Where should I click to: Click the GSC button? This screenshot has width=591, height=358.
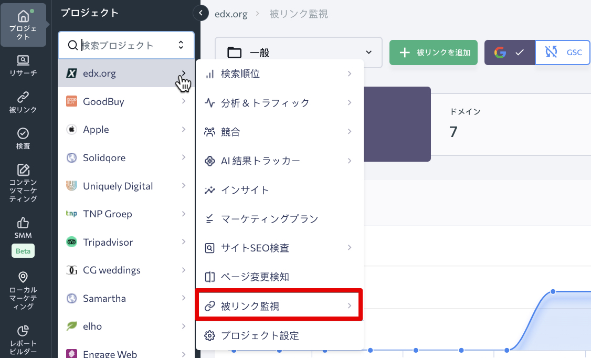(562, 52)
